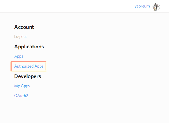Select the Log out entry under Account

(x=21, y=37)
